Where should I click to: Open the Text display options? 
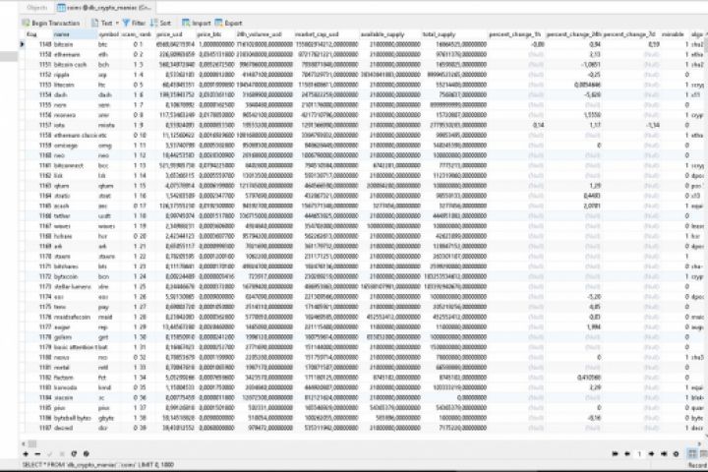coord(102,23)
